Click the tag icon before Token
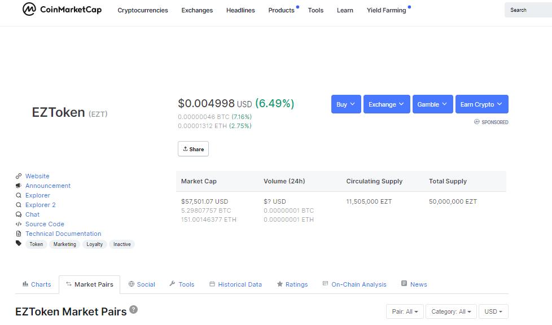 [19, 243]
